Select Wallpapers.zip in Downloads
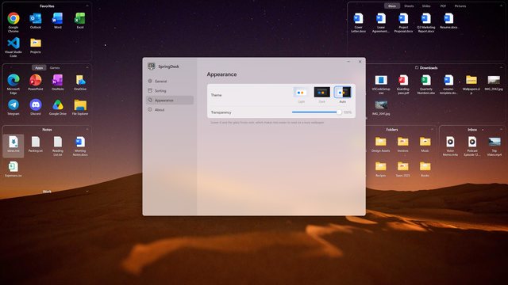Image resolution: width=508 pixels, height=285 pixels. [471, 84]
